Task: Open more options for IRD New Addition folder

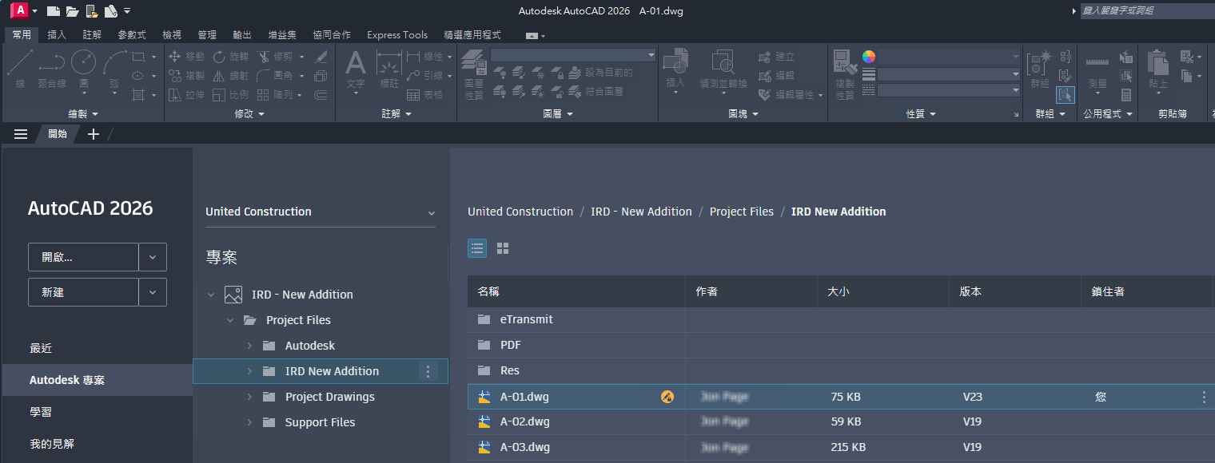Action: [428, 371]
